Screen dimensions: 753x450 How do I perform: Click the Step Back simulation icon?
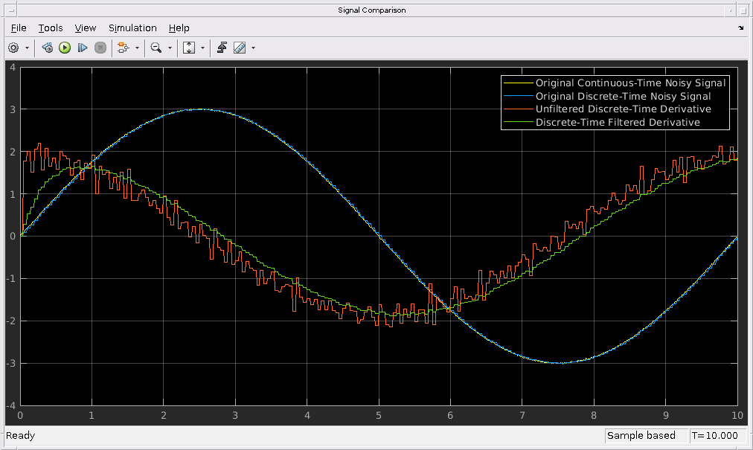pyautogui.click(x=47, y=48)
